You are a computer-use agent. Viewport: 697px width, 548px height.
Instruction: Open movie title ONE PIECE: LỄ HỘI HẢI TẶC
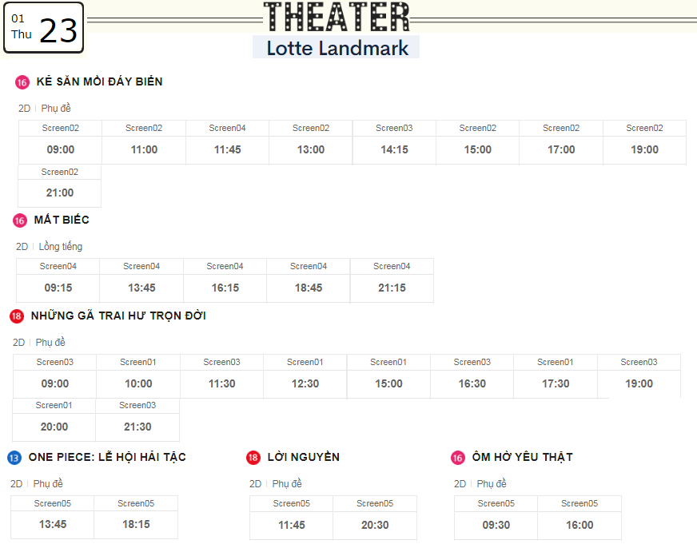coord(107,457)
